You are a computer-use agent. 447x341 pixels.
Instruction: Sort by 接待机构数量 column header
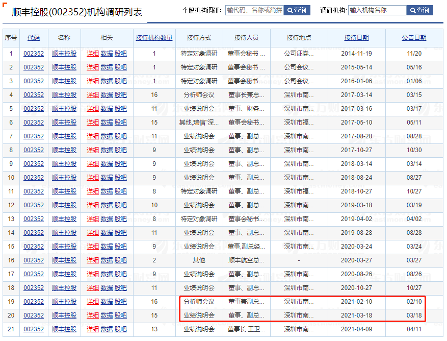[154, 38]
